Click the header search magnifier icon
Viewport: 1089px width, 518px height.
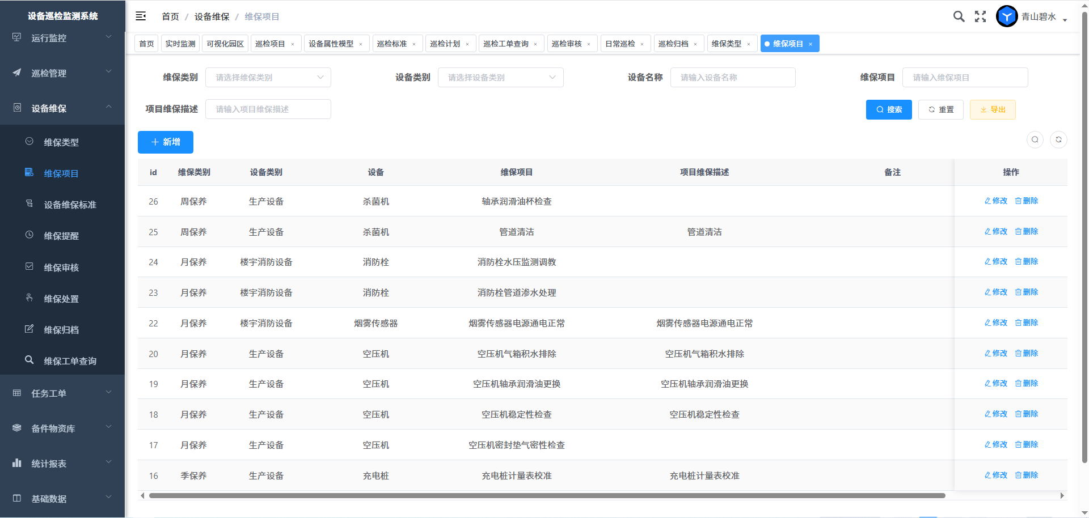pyautogui.click(x=959, y=16)
